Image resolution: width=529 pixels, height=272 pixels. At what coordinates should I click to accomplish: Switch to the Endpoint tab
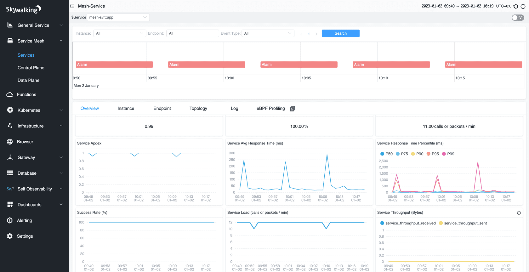click(x=162, y=108)
